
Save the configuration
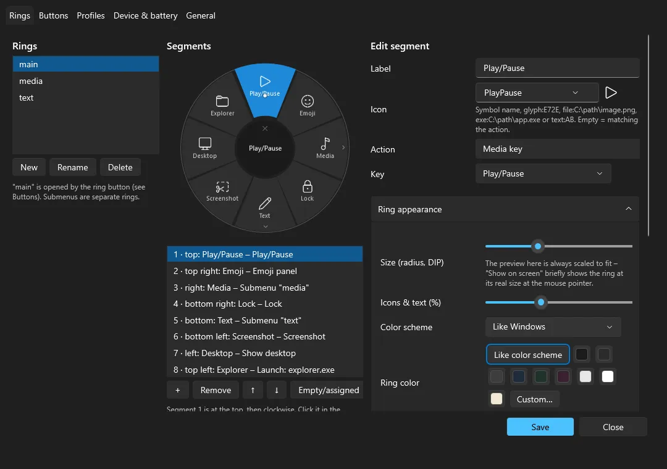click(x=540, y=427)
